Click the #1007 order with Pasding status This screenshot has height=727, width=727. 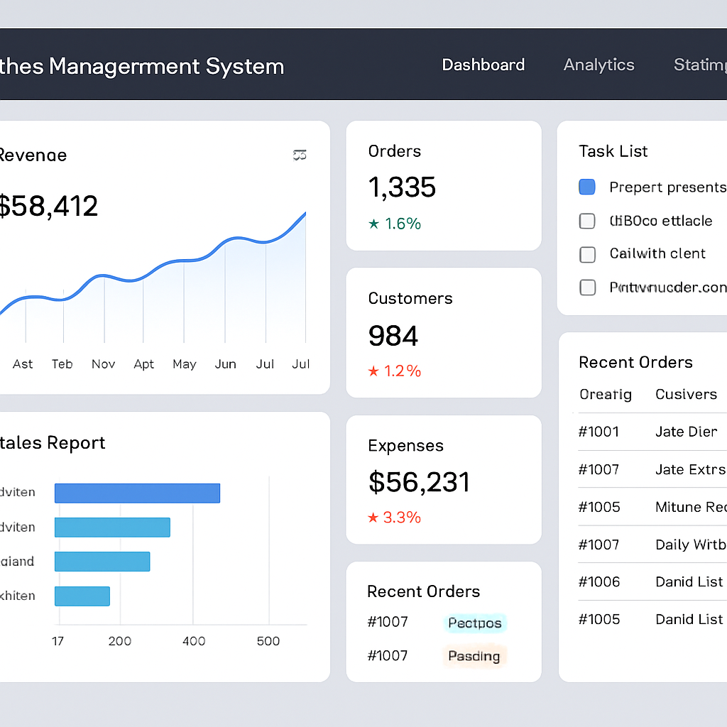[388, 655]
